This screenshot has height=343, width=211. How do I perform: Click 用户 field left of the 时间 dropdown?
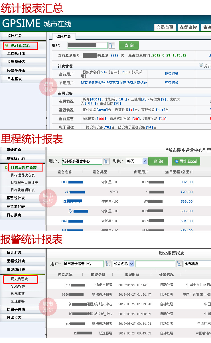click(82, 161)
